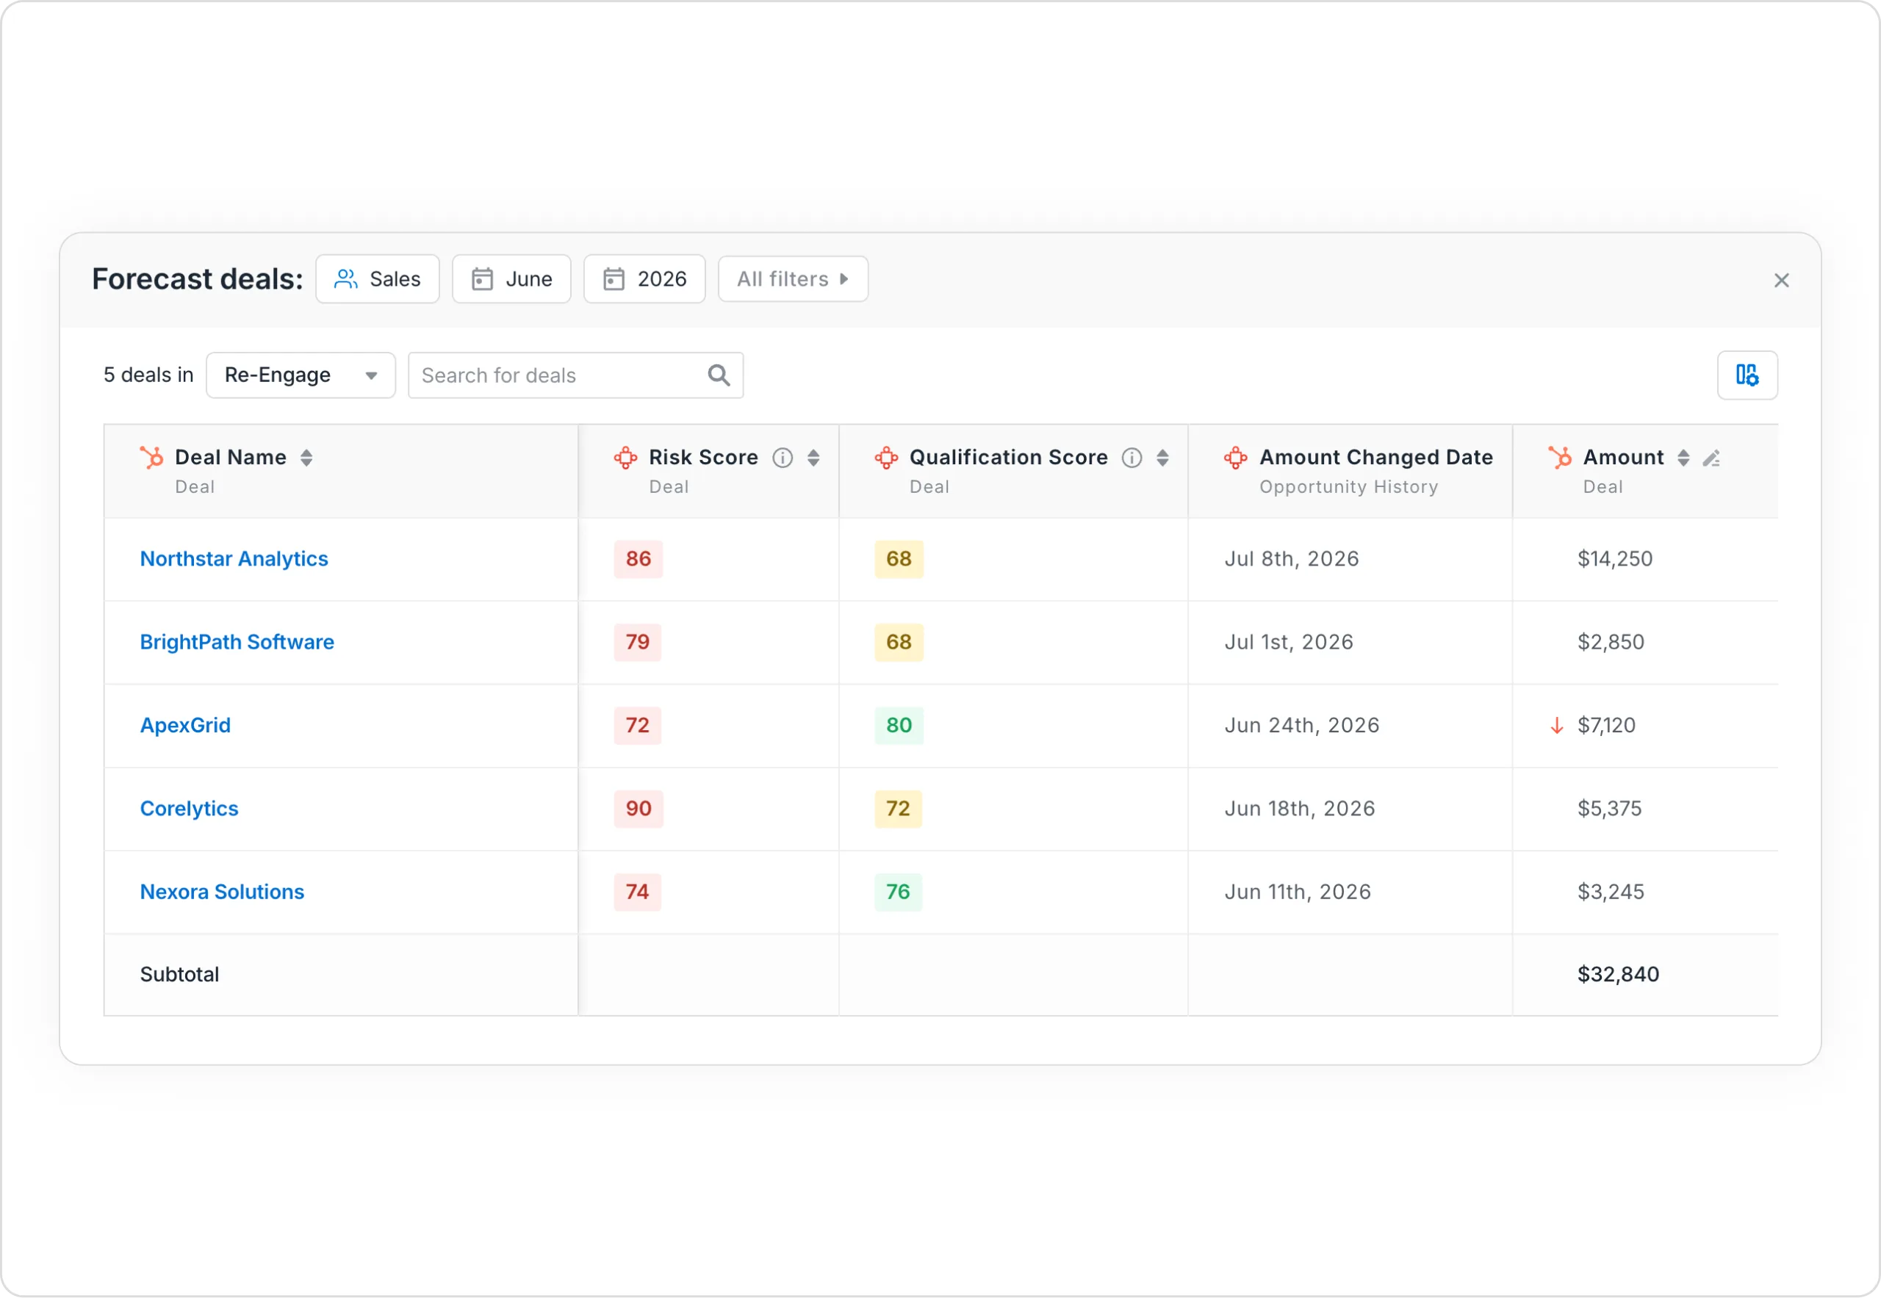Click ApexGrid qualification score 80
The height and width of the screenshot is (1298, 1881).
(898, 726)
